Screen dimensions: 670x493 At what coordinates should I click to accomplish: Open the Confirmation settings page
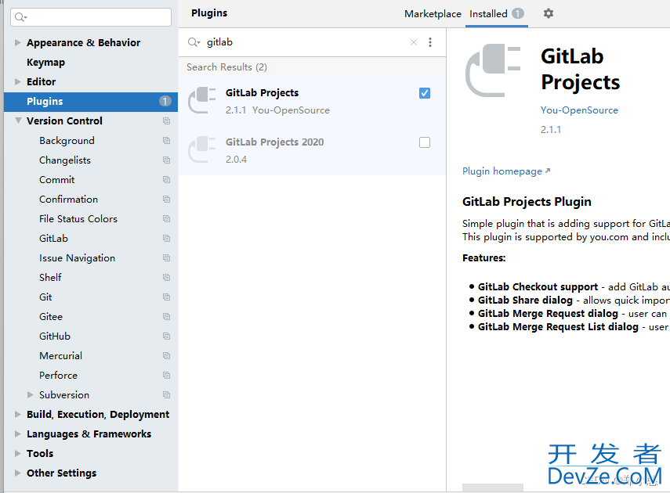68,200
